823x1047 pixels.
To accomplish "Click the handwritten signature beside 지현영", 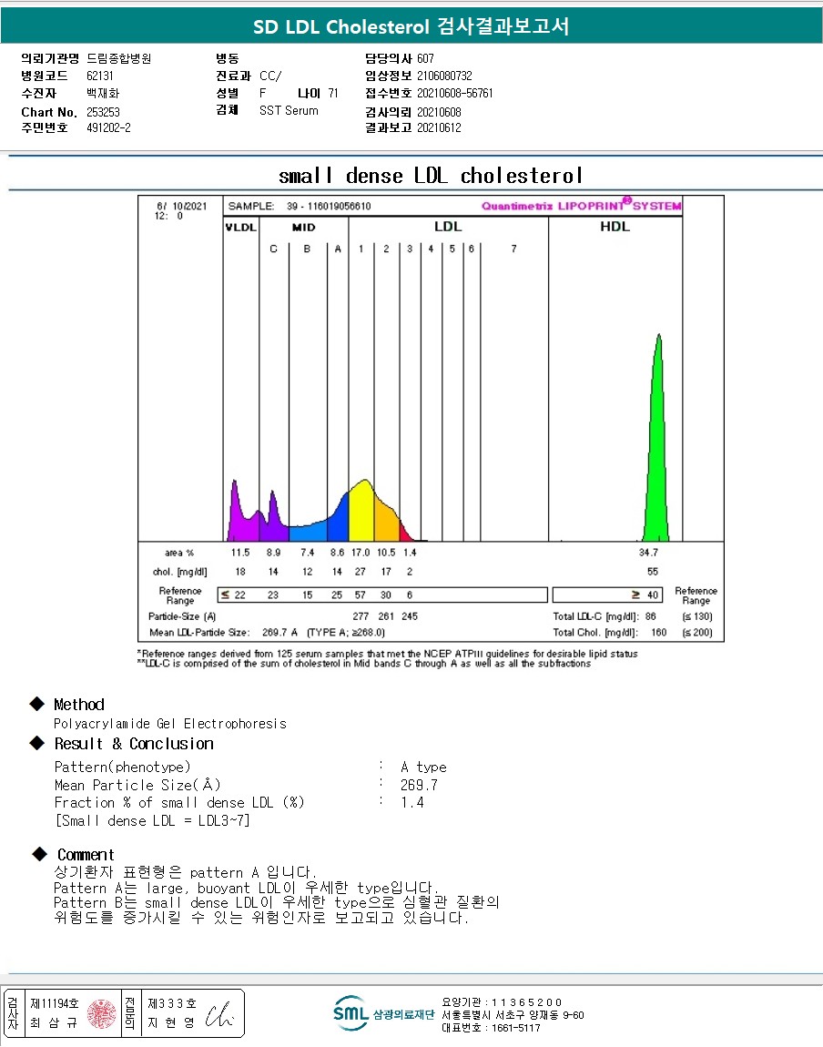I will [219, 1015].
